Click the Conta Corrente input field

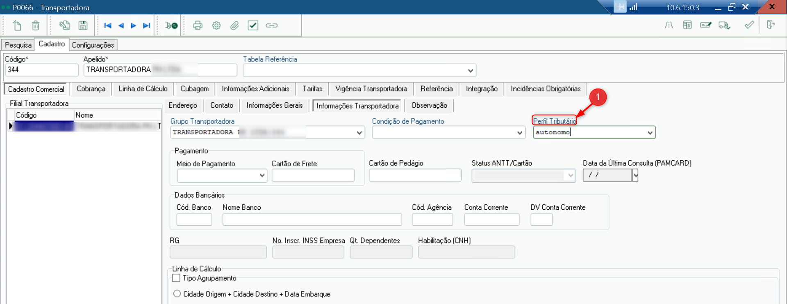[492, 219]
